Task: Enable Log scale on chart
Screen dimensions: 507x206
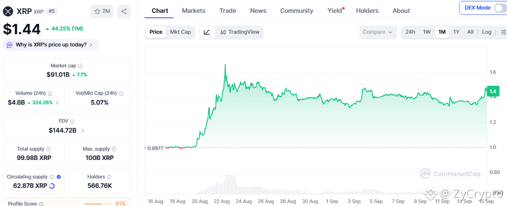Action: pyautogui.click(x=487, y=32)
